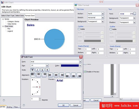139x109 pixels.
Task: Click OK in Edit Font dialog
Action: (x=63, y=105)
